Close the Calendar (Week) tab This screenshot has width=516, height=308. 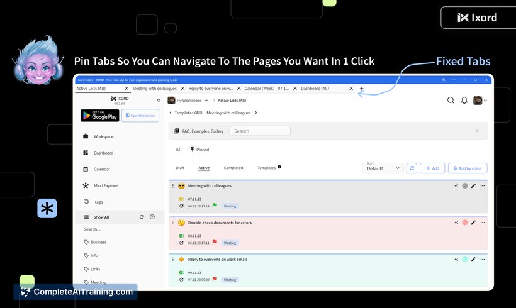coord(295,89)
